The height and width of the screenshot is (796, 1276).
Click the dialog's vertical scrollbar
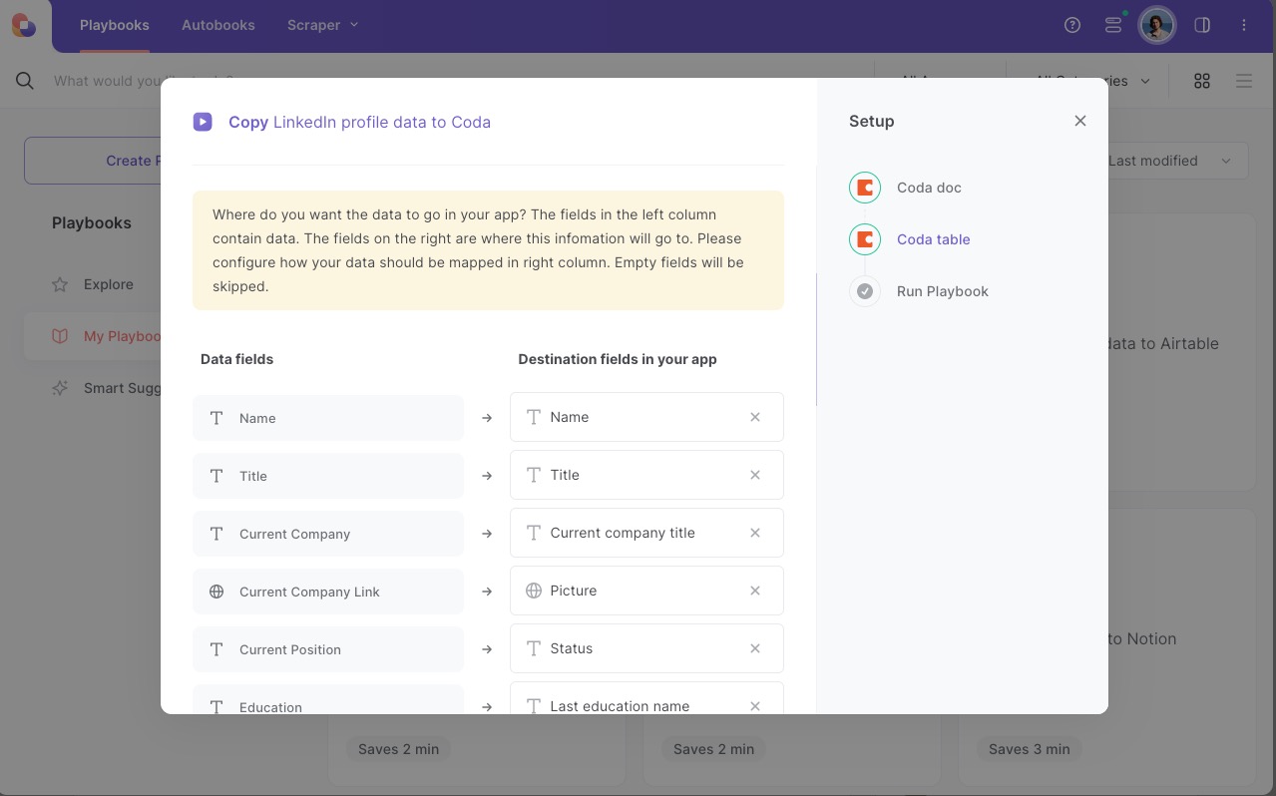[816, 339]
